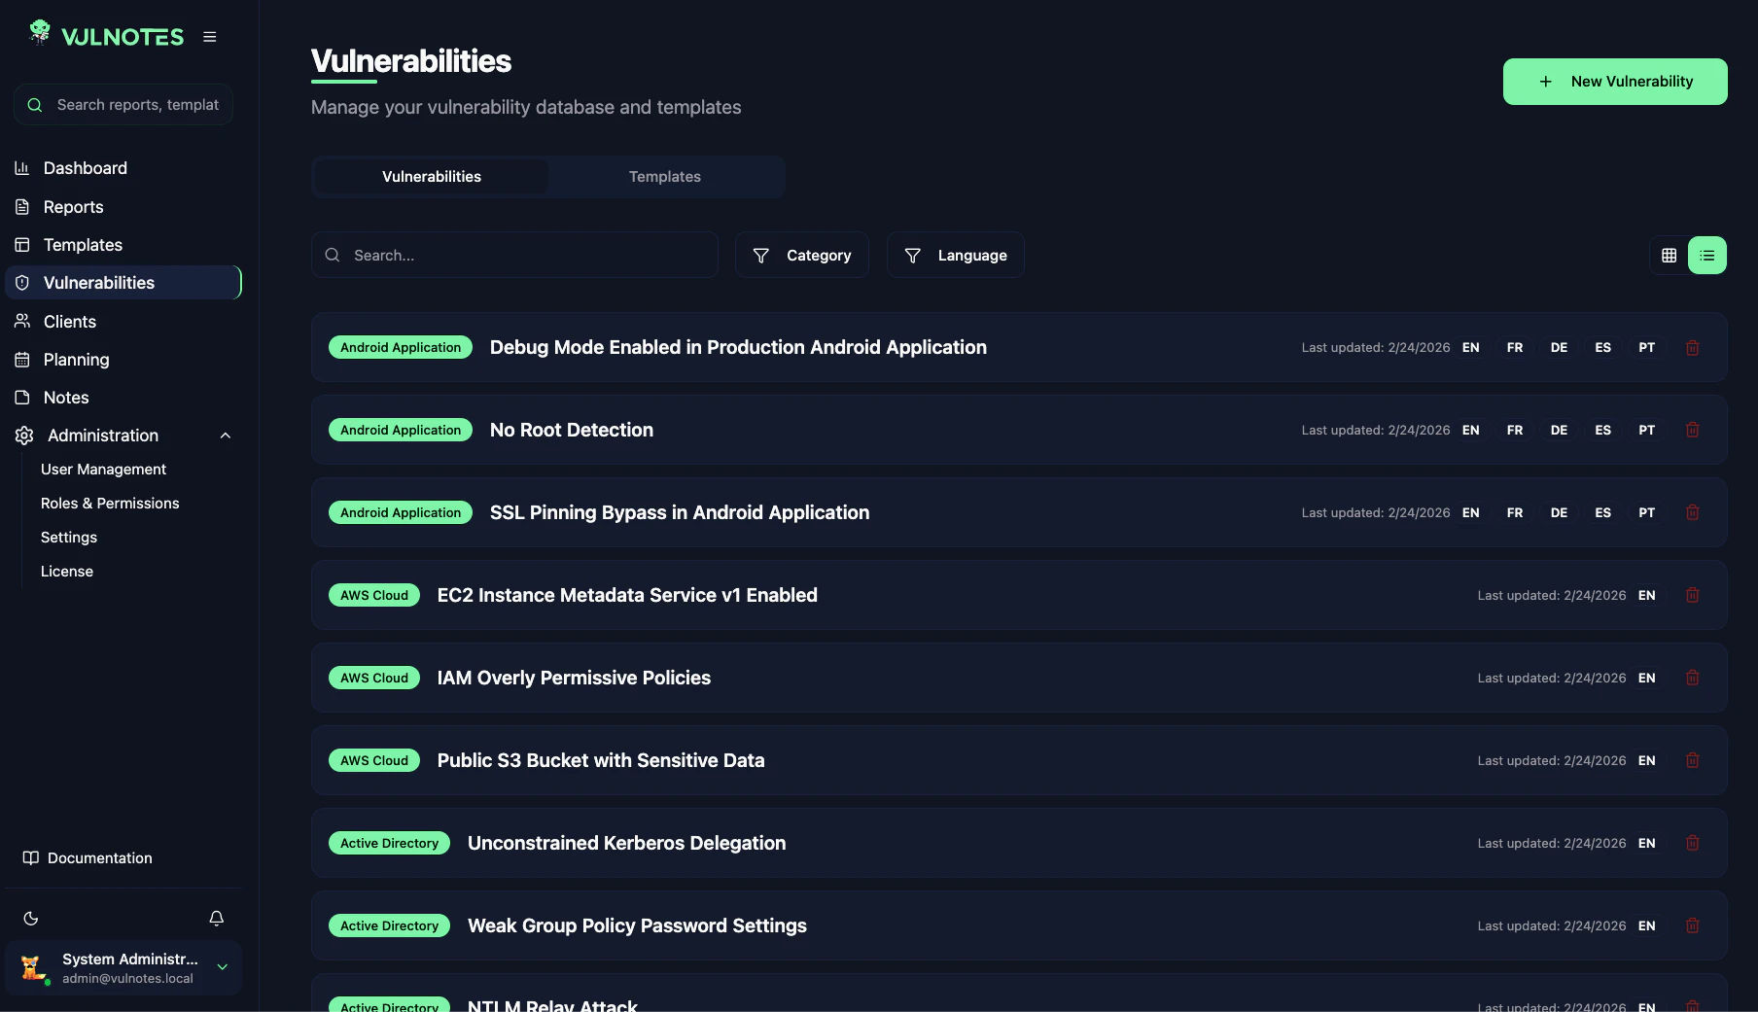Open ES translation of Debug Mode Enabled
This screenshot has height=1012, width=1758.
(1602, 347)
